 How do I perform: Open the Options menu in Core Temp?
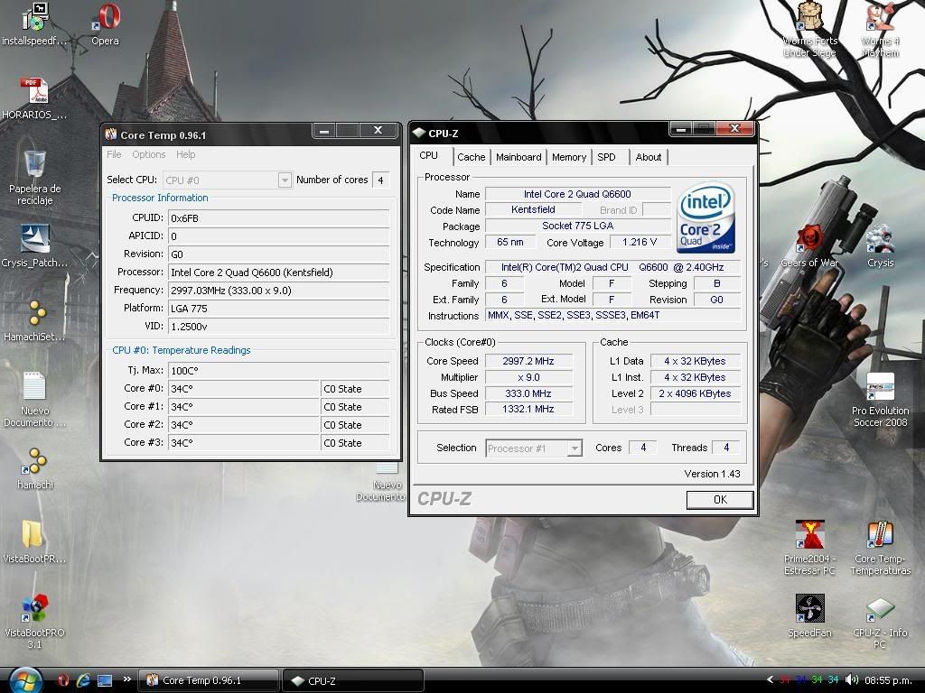(x=149, y=154)
